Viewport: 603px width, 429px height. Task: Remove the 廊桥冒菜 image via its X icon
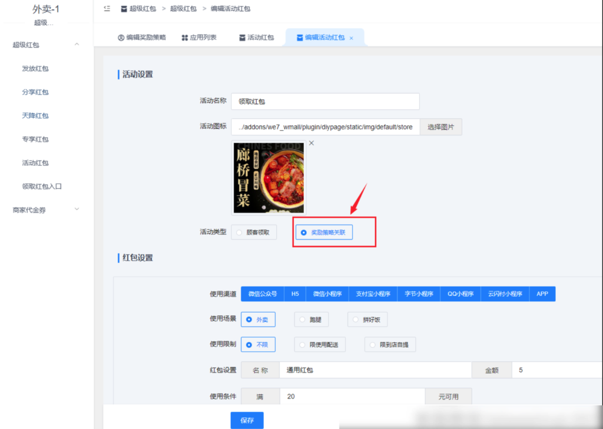[x=311, y=143]
